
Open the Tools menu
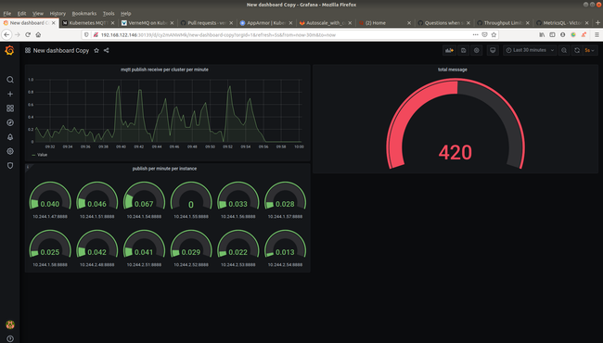coord(109,14)
